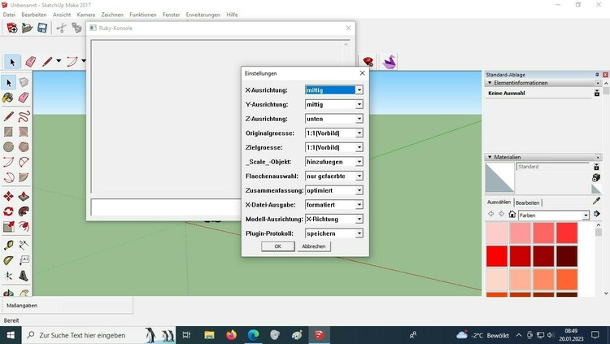The width and height of the screenshot is (610, 344).
Task: Click the purple swan extension icon
Action: 389,62
